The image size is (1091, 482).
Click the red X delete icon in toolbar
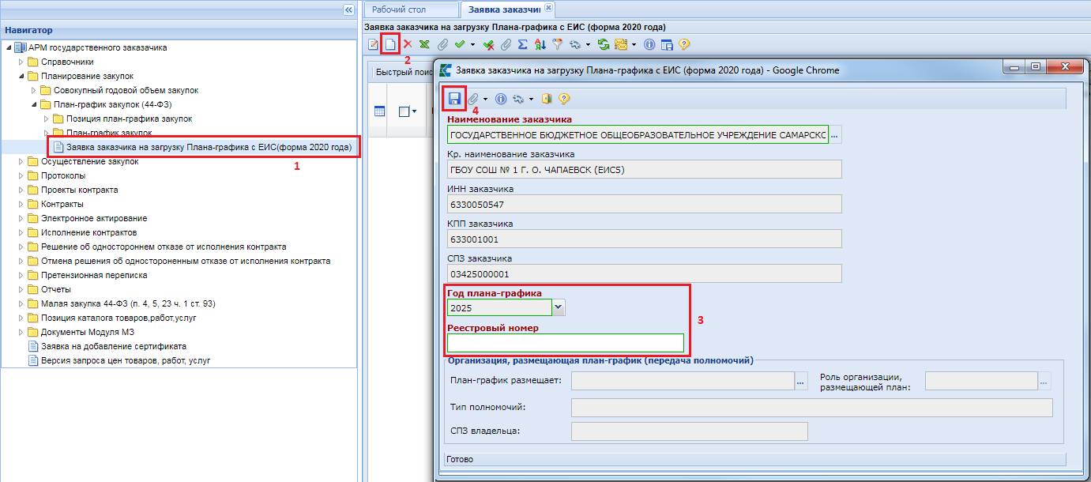[x=408, y=44]
